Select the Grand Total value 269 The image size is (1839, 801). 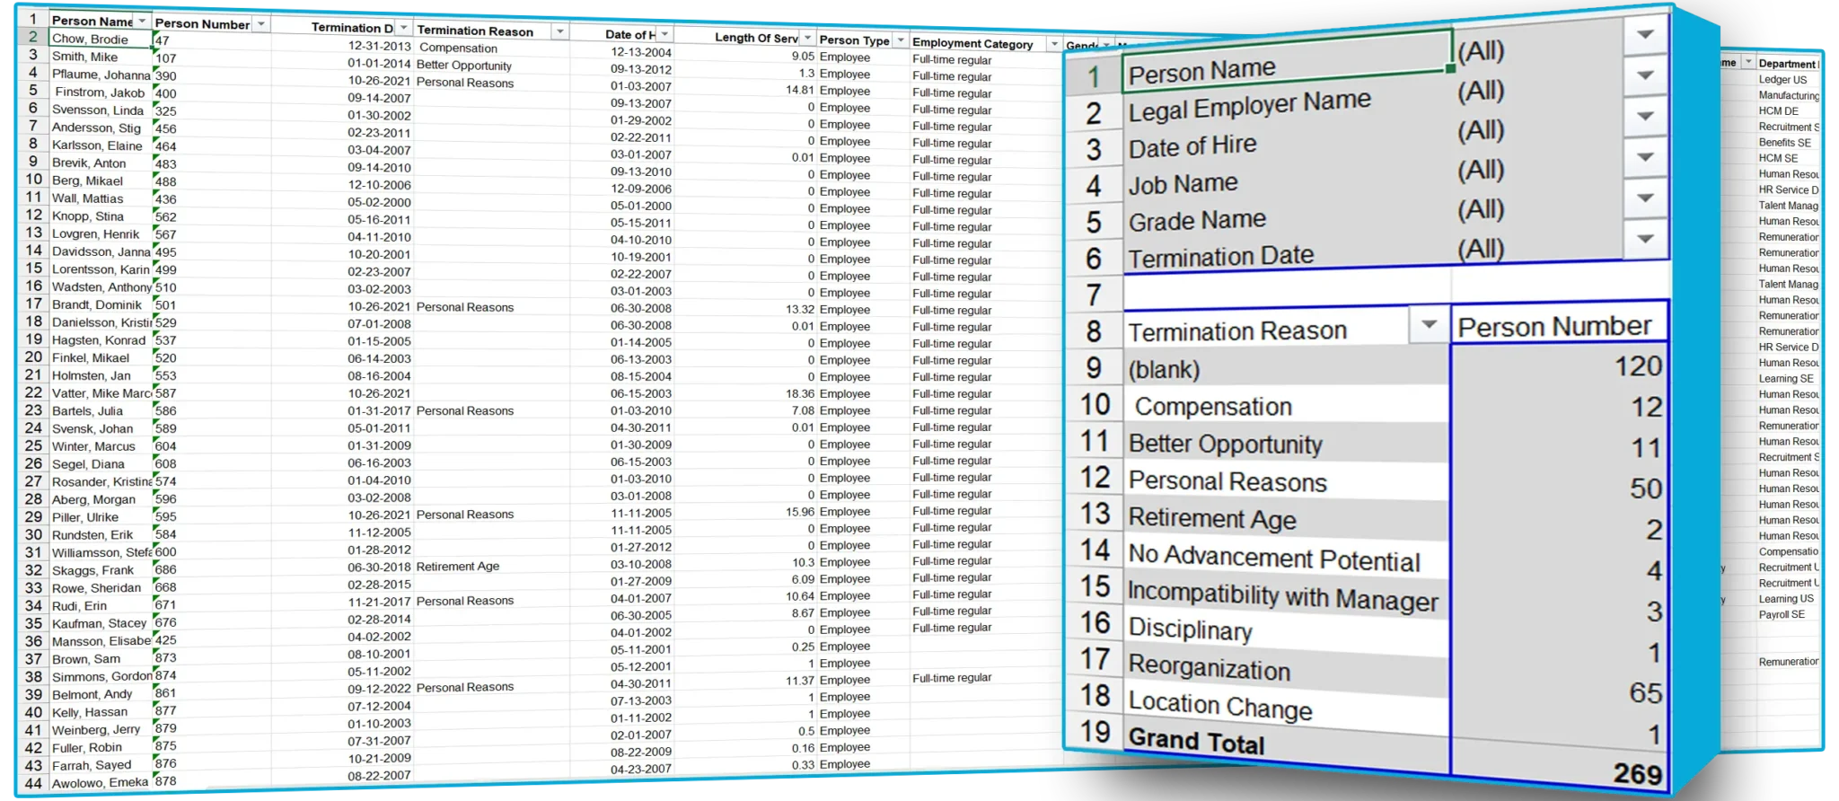[x=1636, y=774]
